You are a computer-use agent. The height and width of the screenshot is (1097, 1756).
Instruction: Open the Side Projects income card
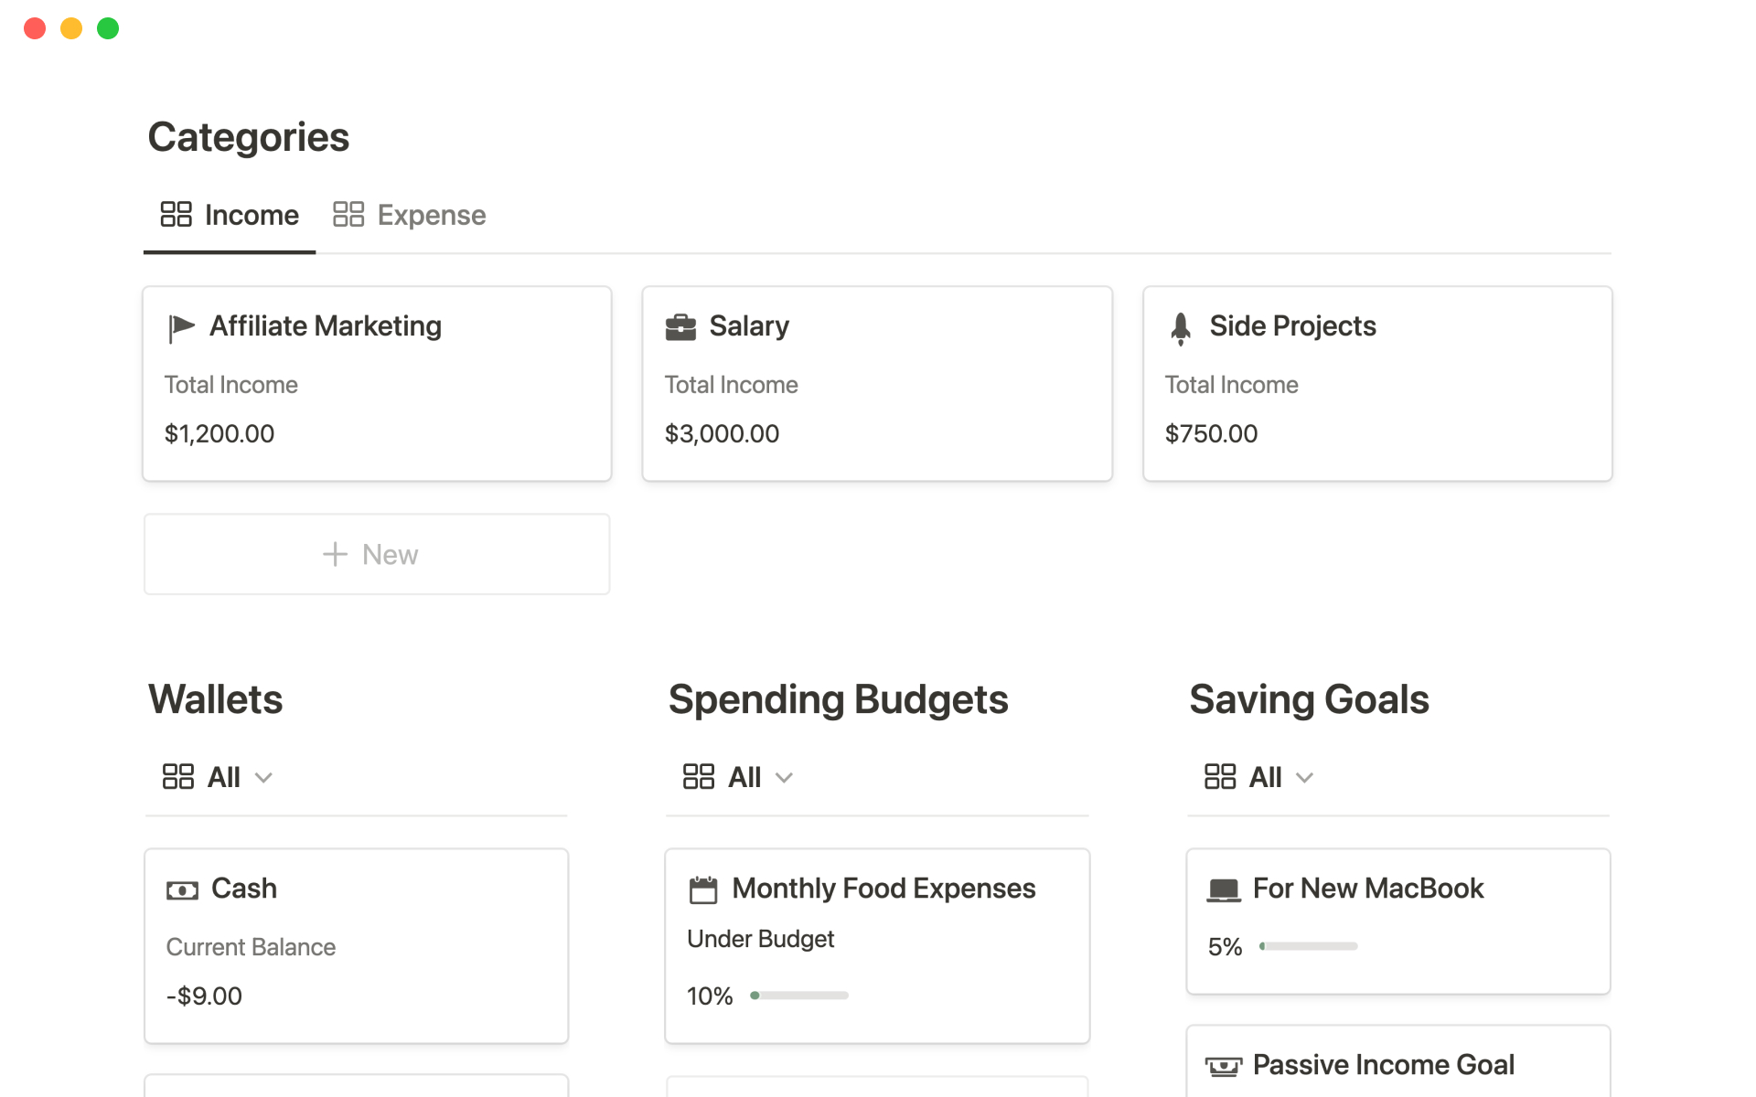(x=1292, y=326)
